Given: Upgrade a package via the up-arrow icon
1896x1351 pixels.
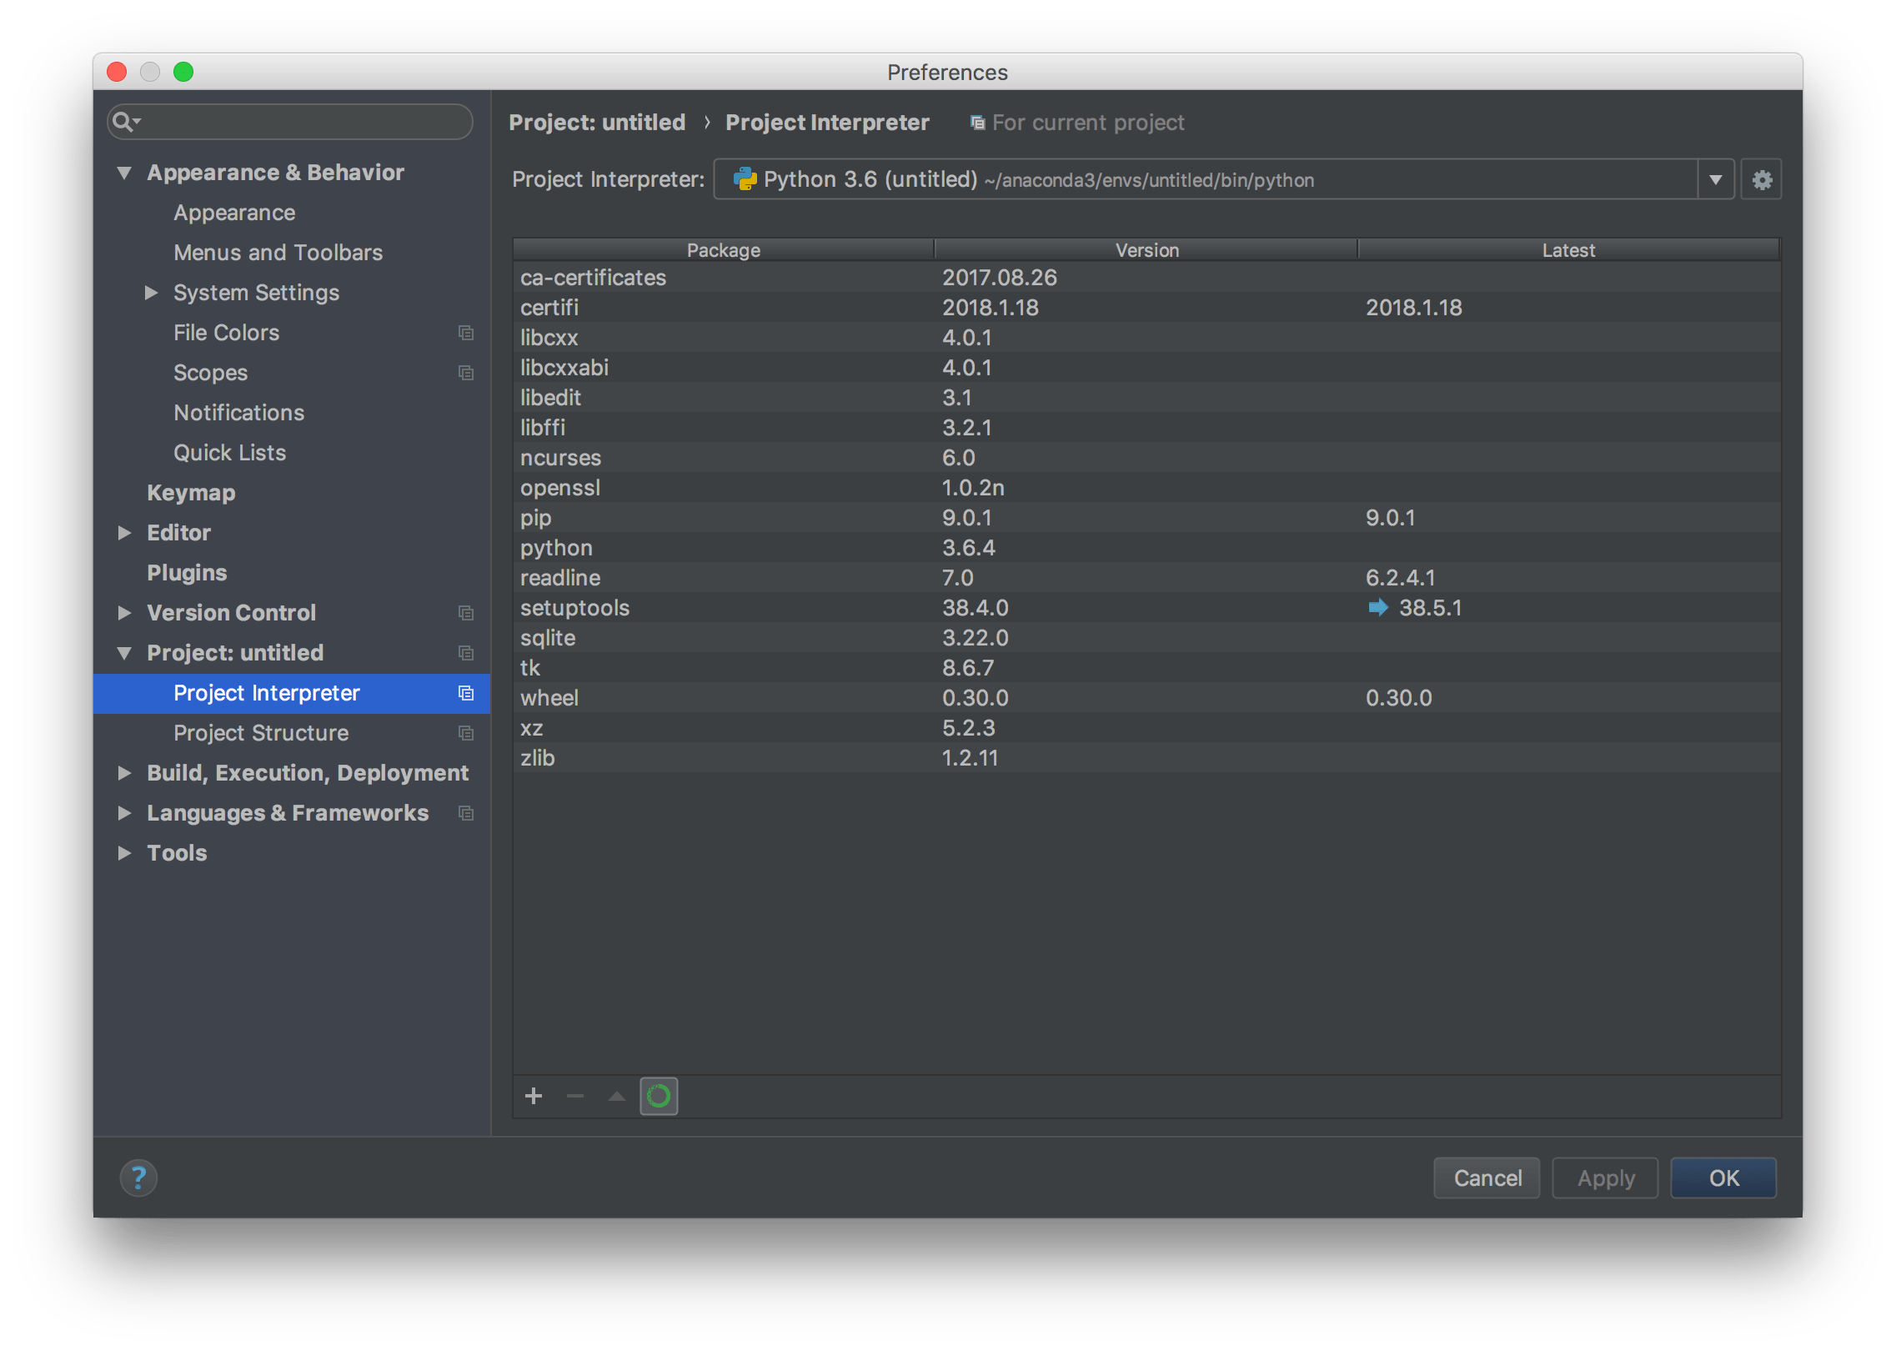Looking at the screenshot, I should 616,1096.
